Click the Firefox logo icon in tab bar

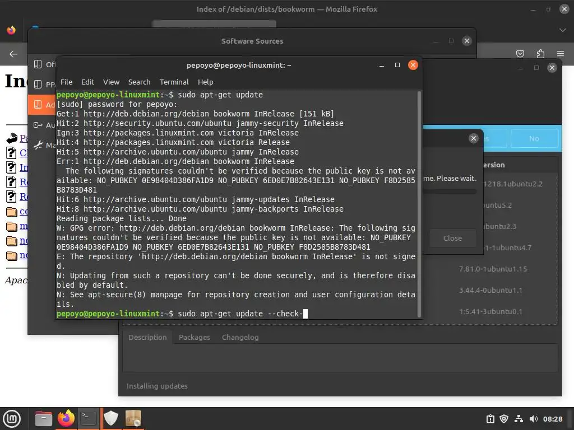click(11, 30)
